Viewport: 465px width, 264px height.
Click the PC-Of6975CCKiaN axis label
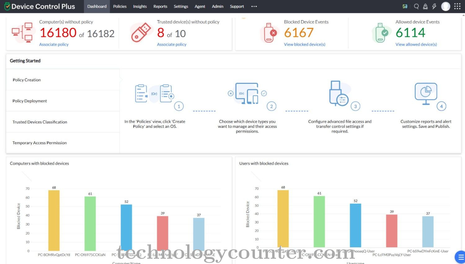(90, 255)
